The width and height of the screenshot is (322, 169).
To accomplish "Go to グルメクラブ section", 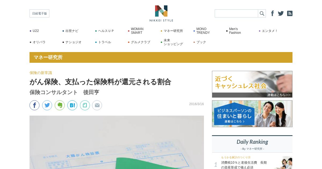I will (x=140, y=42).
